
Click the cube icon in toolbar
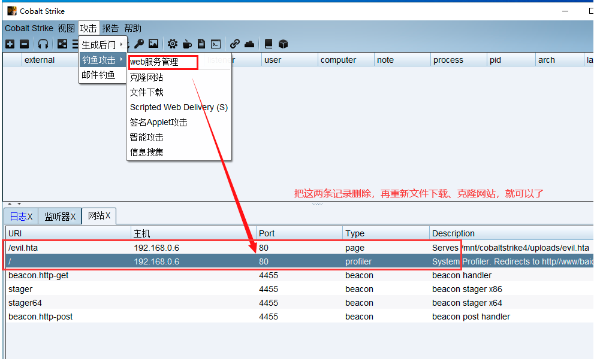point(284,44)
